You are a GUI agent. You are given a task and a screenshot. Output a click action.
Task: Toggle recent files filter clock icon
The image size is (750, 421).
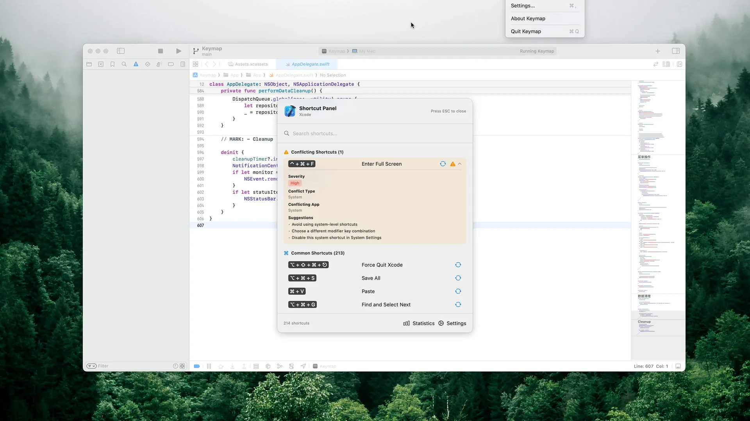(175, 366)
